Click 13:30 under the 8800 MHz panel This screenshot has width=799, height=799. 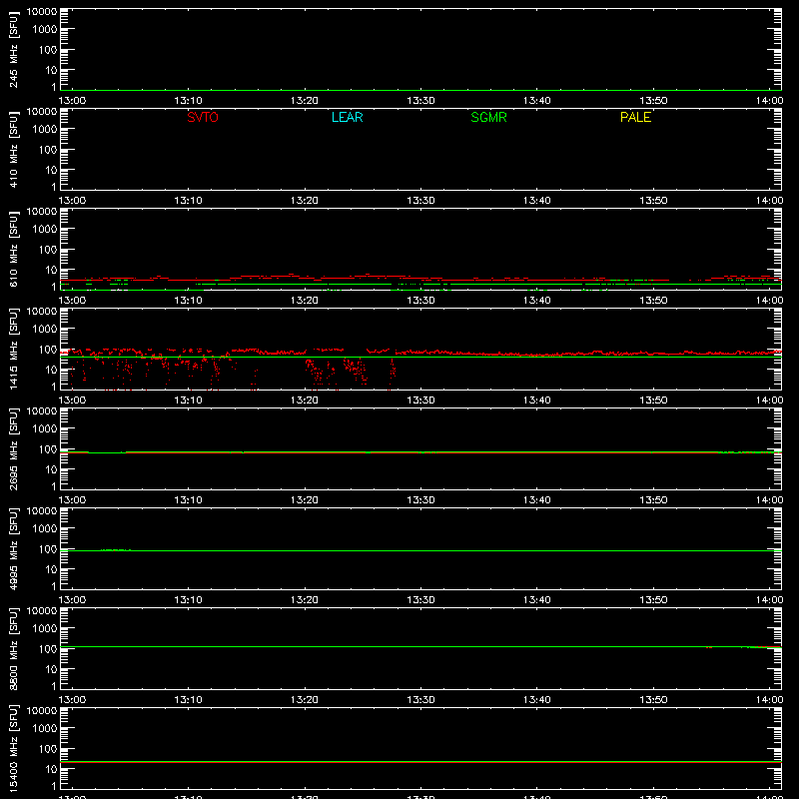coord(420,700)
